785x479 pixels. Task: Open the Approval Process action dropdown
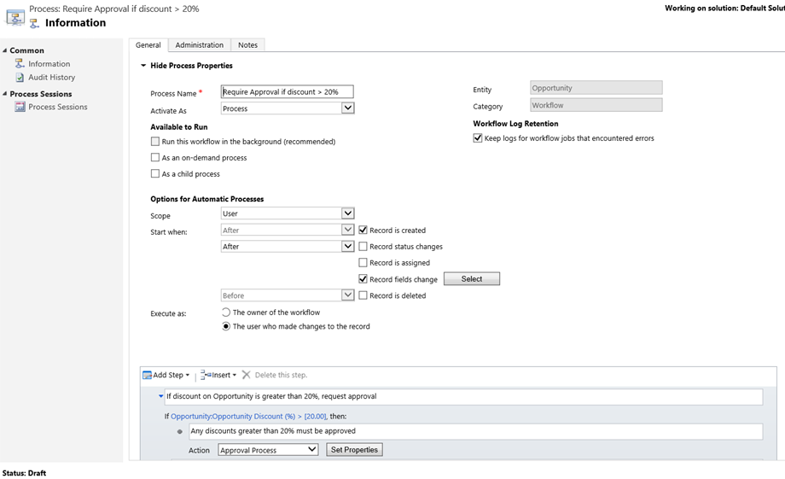(311, 450)
